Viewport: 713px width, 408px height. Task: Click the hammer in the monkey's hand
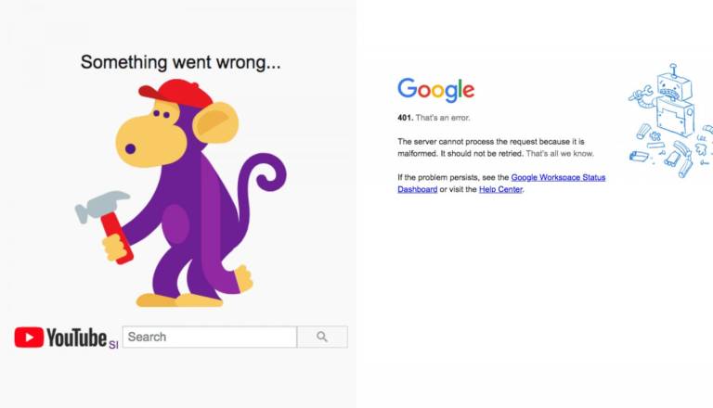click(x=104, y=206)
